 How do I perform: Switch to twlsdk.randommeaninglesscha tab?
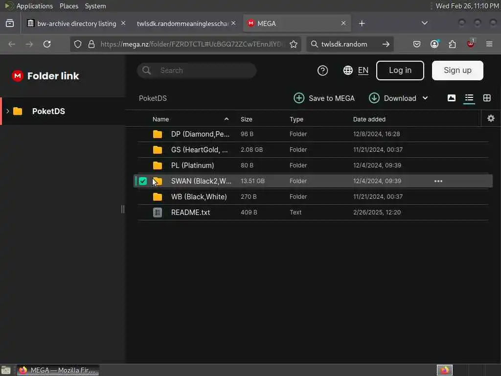tap(182, 23)
